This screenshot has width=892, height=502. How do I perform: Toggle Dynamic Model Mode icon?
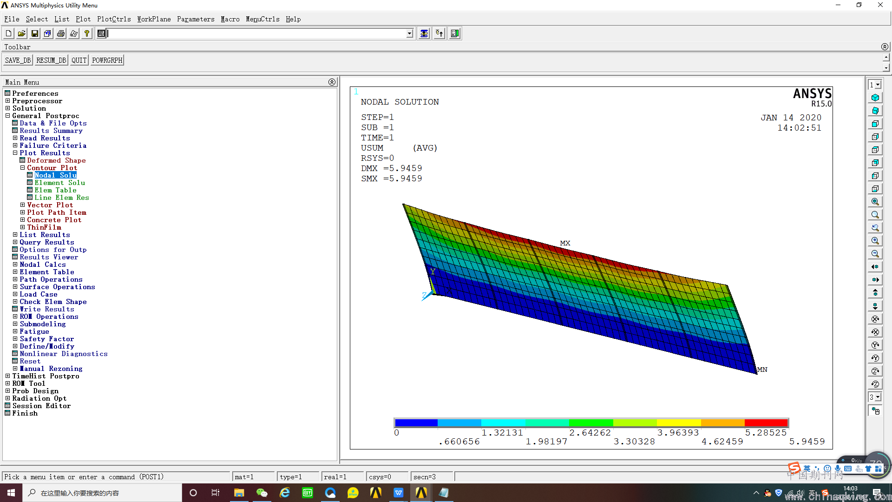click(875, 411)
